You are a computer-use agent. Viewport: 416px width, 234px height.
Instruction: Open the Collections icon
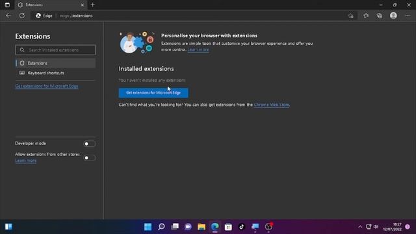click(380, 16)
